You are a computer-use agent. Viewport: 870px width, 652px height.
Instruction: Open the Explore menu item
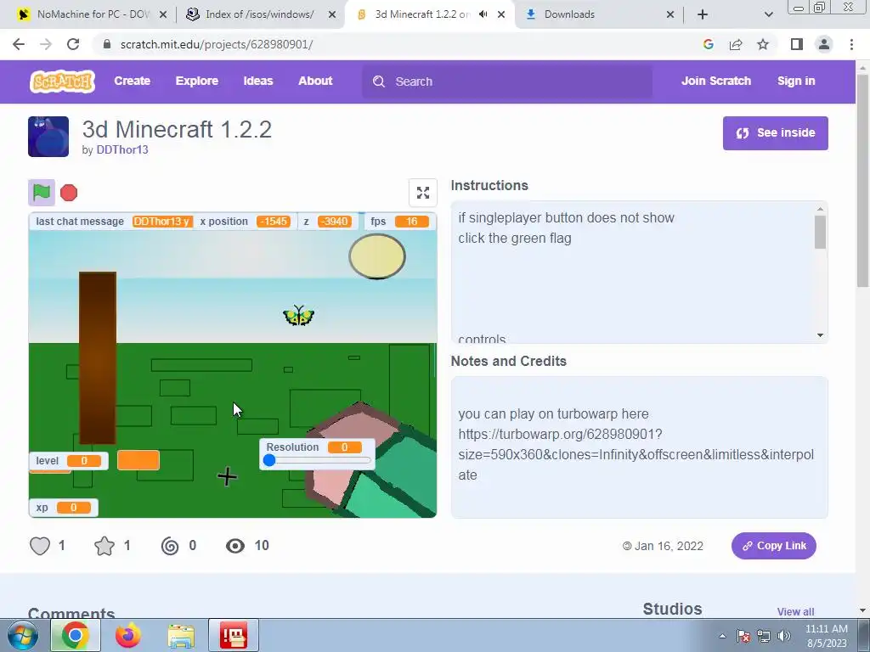197,81
